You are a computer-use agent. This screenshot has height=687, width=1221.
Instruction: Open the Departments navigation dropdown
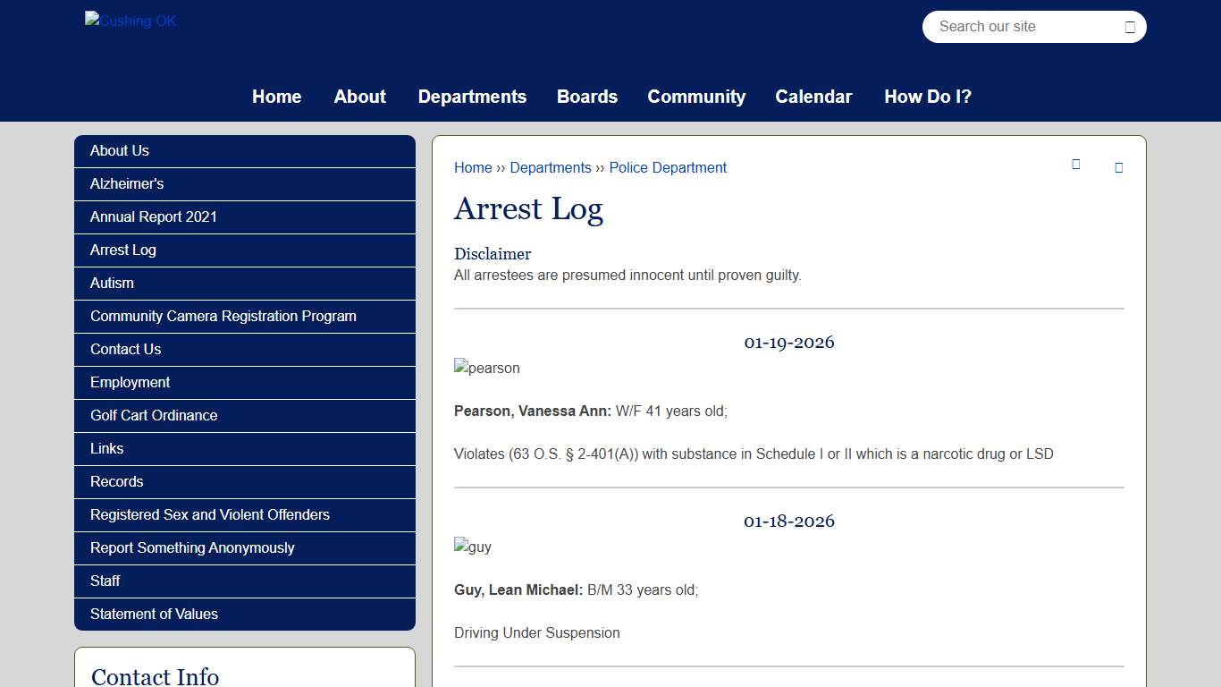tap(472, 97)
